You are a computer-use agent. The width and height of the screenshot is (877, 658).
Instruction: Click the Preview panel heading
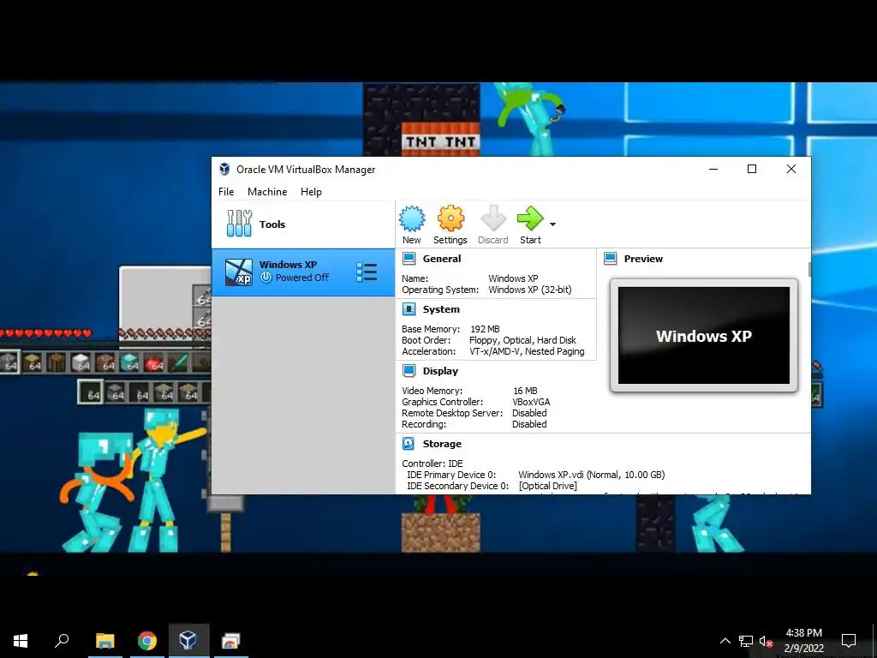(643, 259)
